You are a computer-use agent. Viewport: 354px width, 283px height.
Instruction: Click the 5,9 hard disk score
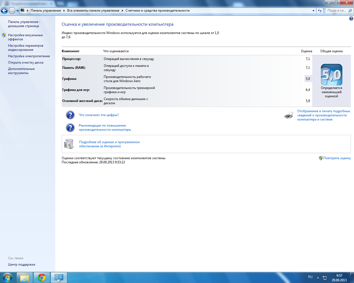click(x=308, y=101)
